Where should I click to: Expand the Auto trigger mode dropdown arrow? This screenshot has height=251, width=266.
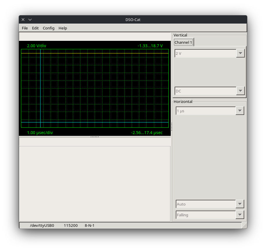[x=240, y=204]
